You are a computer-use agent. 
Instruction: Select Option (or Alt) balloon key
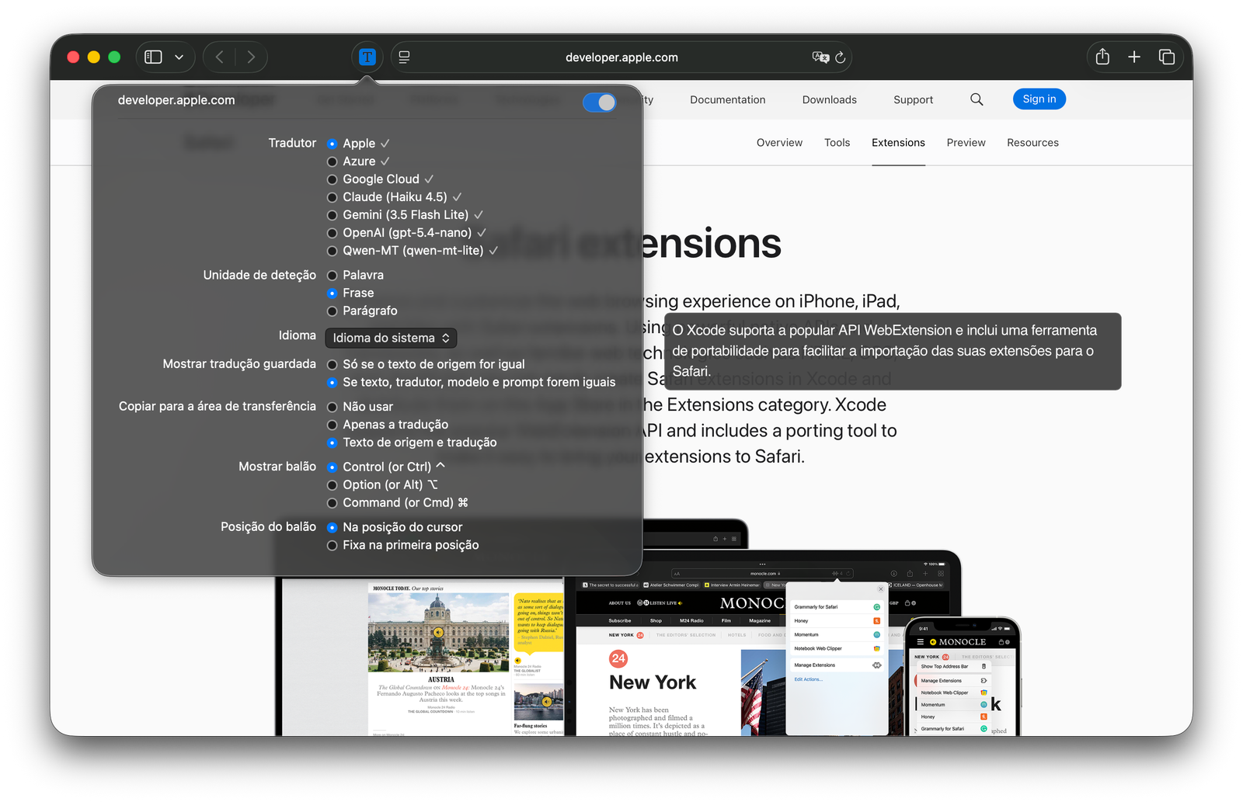pos(333,485)
